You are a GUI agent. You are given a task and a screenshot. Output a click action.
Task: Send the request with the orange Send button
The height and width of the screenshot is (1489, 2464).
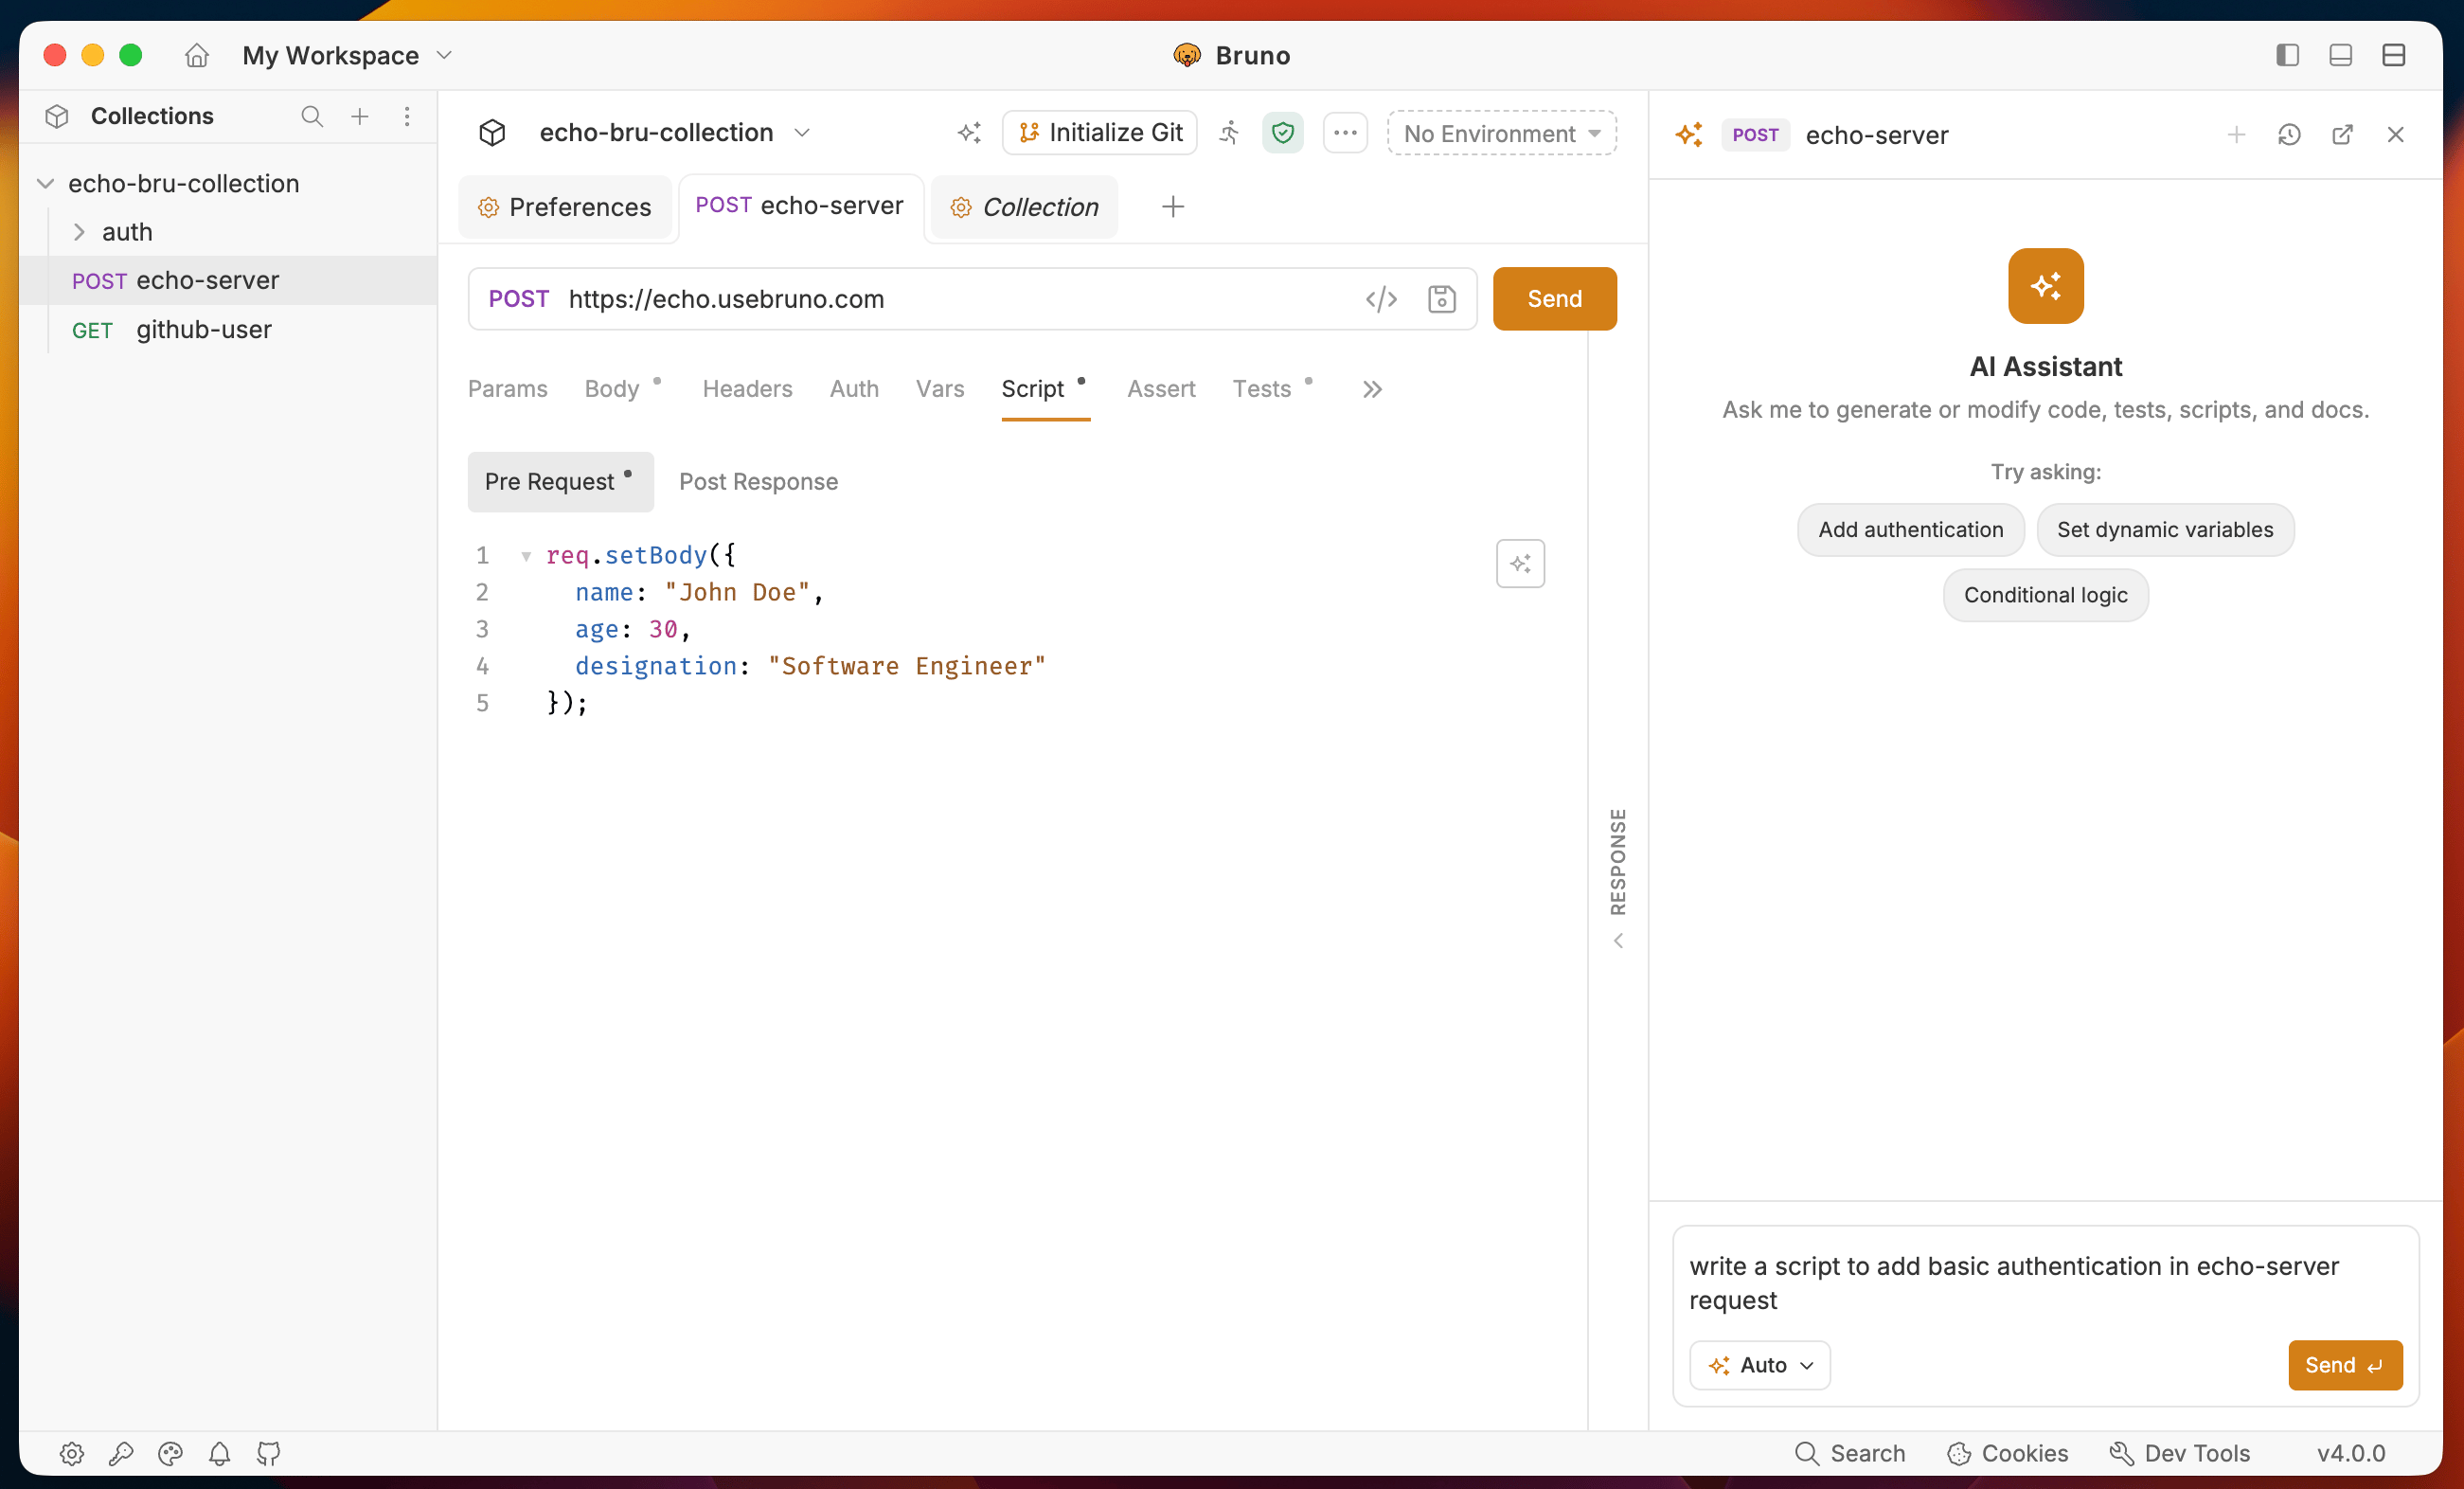[x=1554, y=299]
